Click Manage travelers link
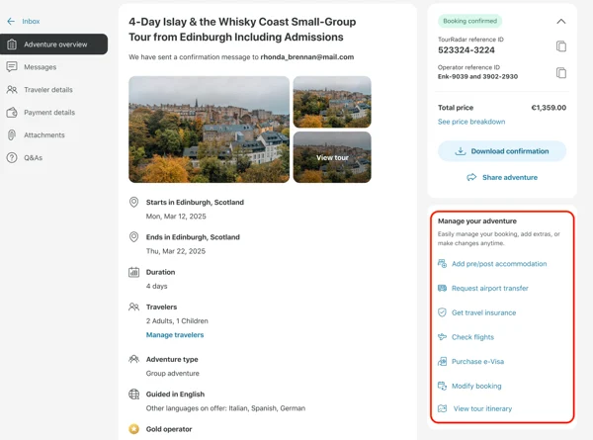Screen dimensions: 593x440 [175, 335]
